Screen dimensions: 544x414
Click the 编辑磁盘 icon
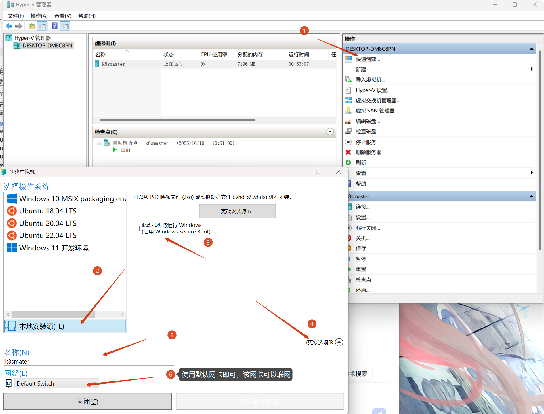(x=348, y=121)
